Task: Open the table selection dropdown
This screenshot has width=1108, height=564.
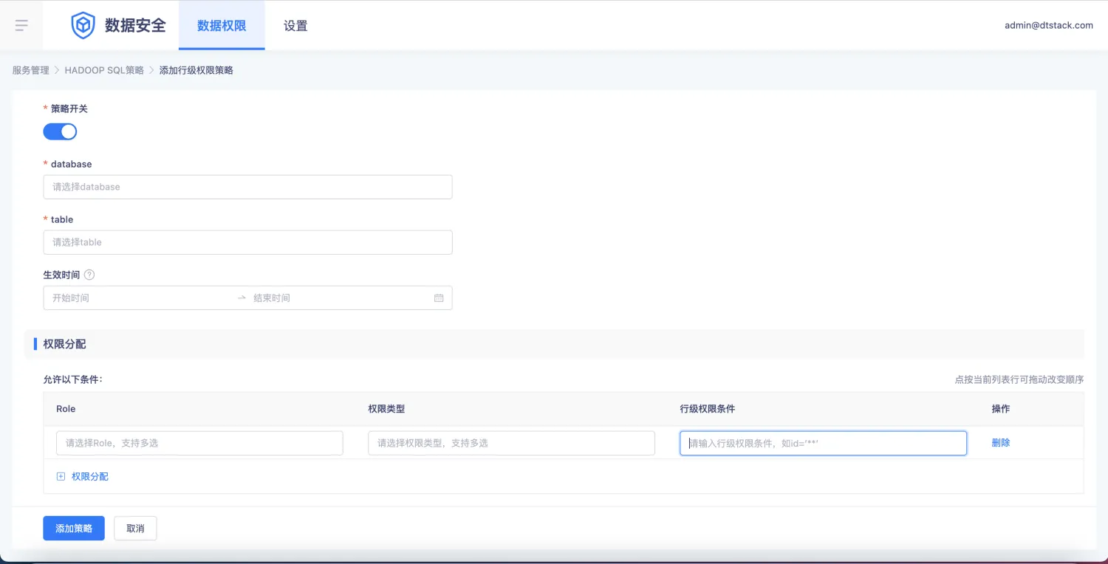Action: 247,242
